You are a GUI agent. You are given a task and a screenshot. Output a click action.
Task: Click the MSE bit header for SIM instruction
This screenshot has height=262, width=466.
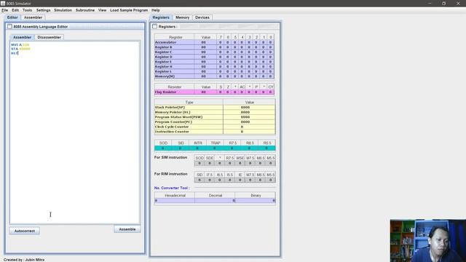pos(240,158)
